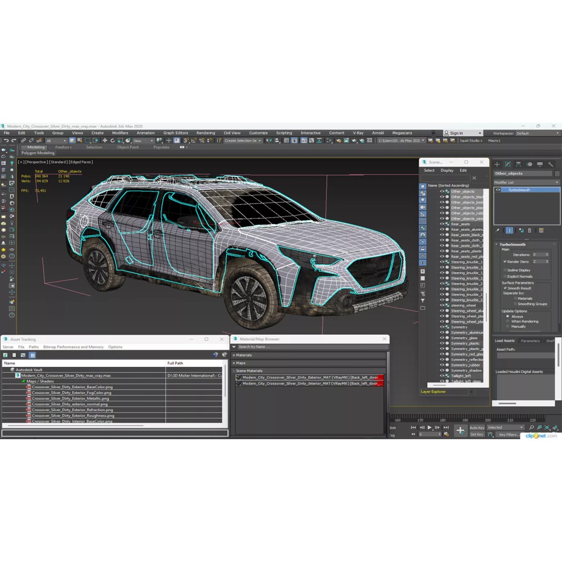Viewport: 562px width, 562px height.
Task: Remove modifier with the trash icon
Action: pos(530,231)
